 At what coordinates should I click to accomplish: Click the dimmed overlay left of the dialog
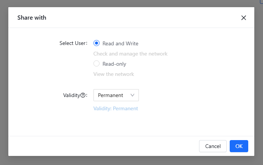coord(4,83)
